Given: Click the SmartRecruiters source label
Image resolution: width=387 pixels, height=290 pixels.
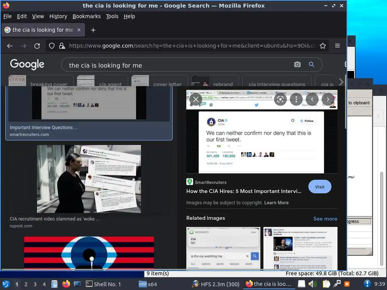Looking at the screenshot, I should pyautogui.click(x=211, y=182).
